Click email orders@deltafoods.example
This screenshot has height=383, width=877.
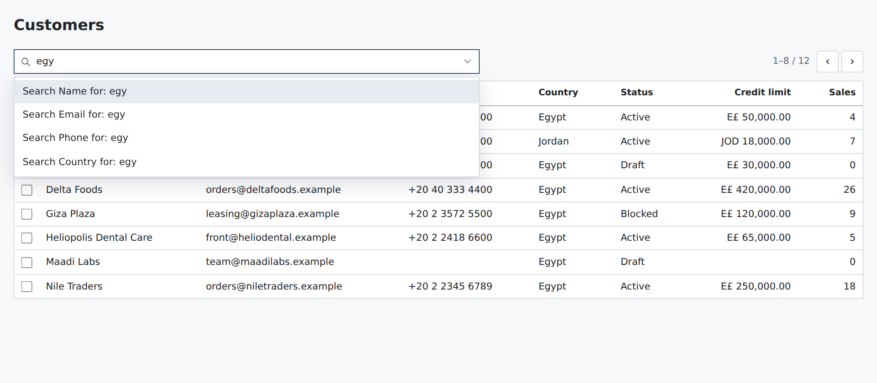273,190
